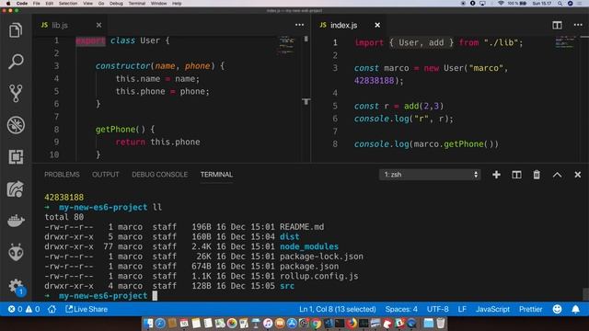Open the File menu in menu bar

[x=37, y=4]
